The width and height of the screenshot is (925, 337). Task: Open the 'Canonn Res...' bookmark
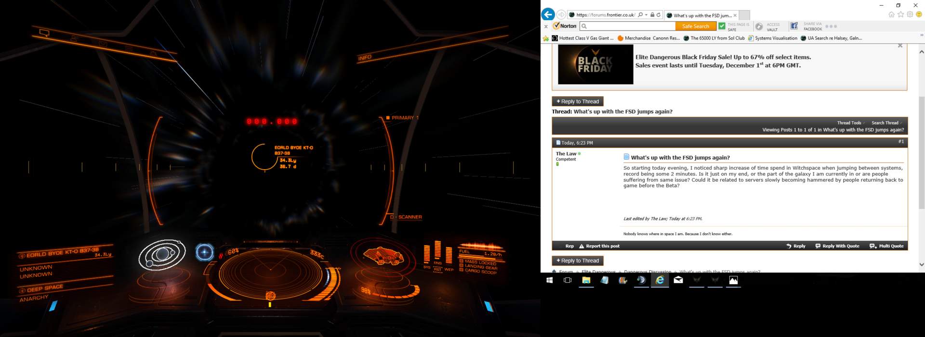(x=666, y=38)
